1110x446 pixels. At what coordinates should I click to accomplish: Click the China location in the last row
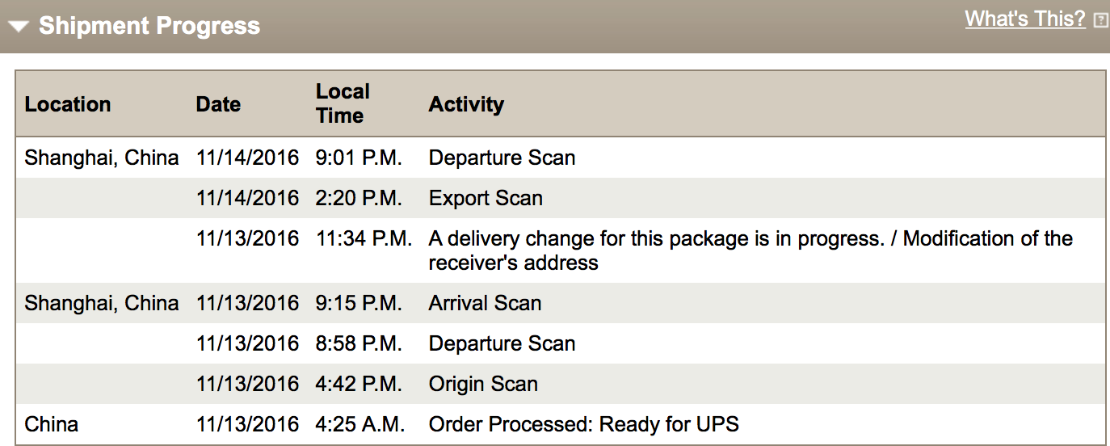[52, 424]
